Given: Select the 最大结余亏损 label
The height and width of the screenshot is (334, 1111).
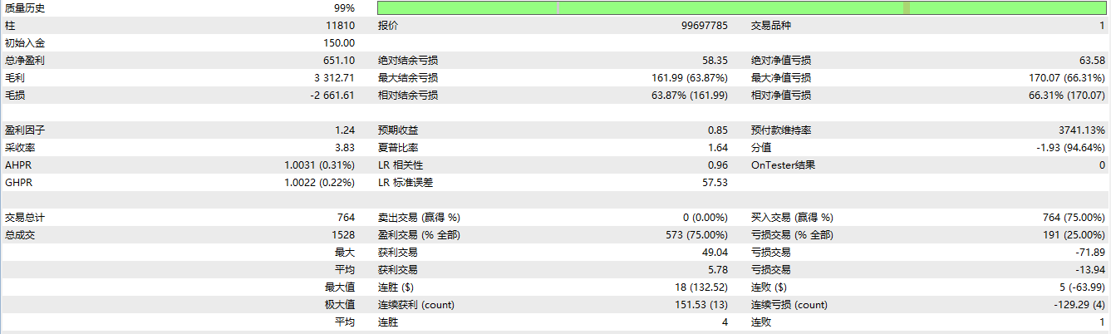Looking at the screenshot, I should [409, 78].
